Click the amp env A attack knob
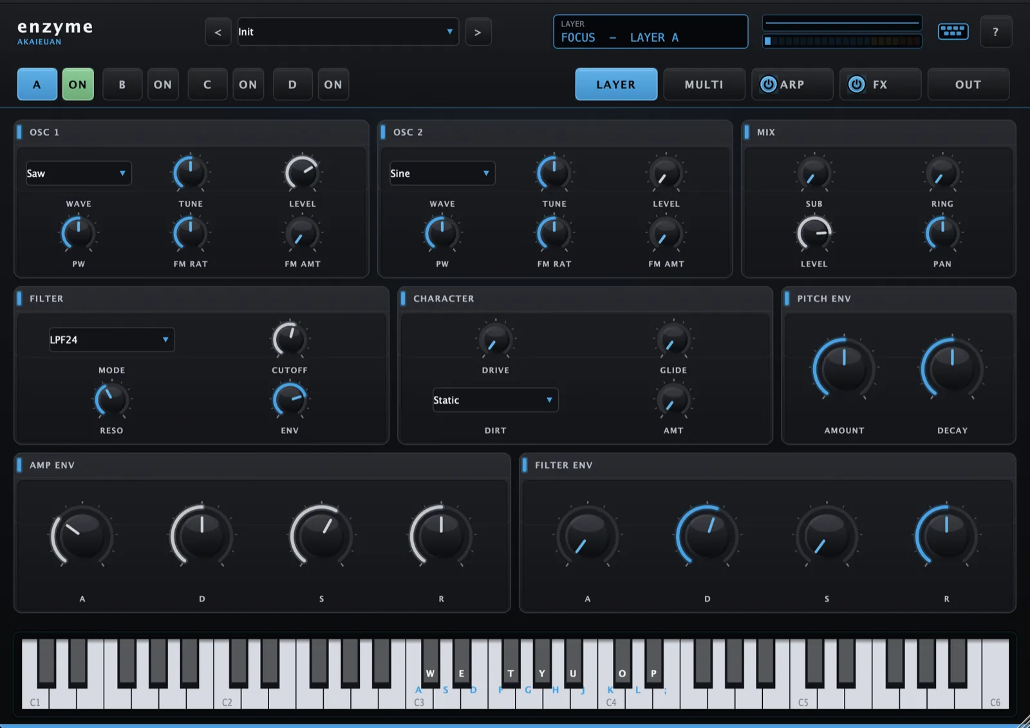The width and height of the screenshot is (1030, 728). [x=82, y=535]
